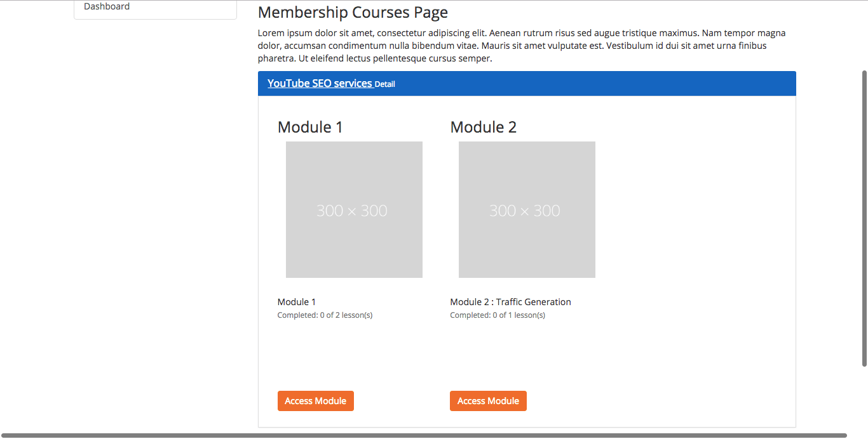The height and width of the screenshot is (439, 868).
Task: Click the vertical scrollbar on the right
Action: pyautogui.click(x=864, y=218)
